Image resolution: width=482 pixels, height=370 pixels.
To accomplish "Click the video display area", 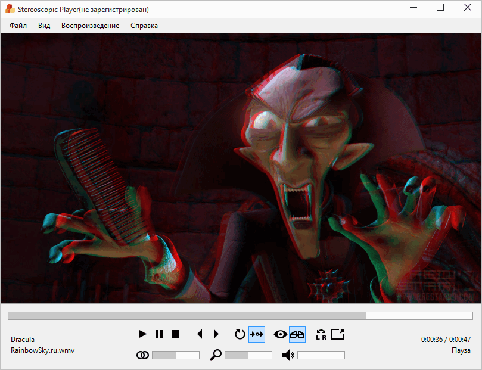I will (241, 169).
